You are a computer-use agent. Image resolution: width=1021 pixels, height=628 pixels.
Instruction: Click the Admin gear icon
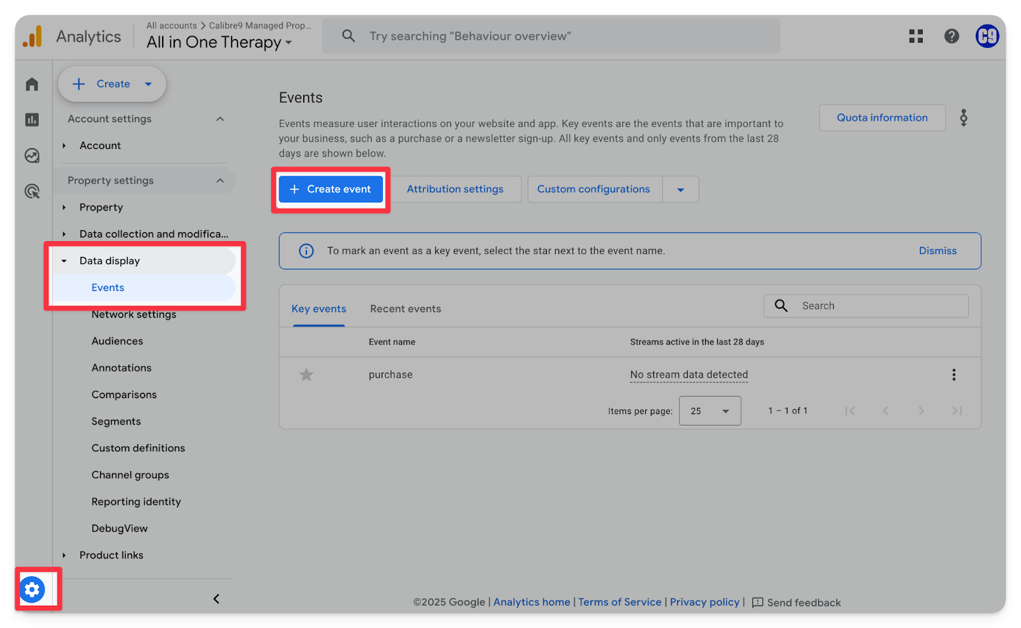(33, 589)
